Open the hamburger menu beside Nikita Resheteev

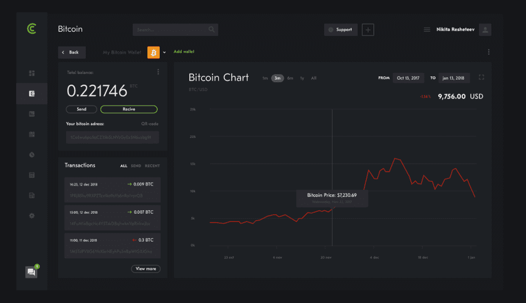427,29
